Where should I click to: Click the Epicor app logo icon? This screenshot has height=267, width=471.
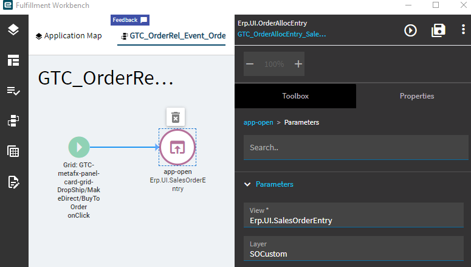click(8, 5)
